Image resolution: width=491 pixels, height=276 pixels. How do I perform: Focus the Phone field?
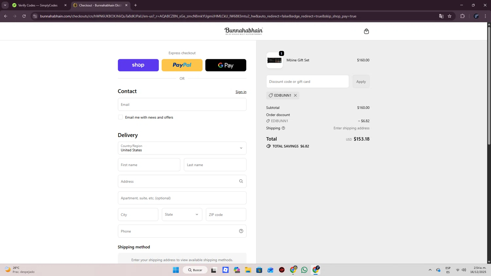coord(182,231)
